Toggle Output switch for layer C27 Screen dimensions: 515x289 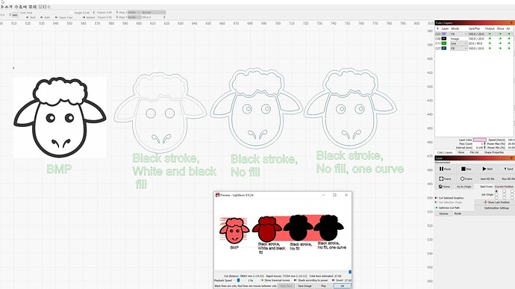pos(490,49)
